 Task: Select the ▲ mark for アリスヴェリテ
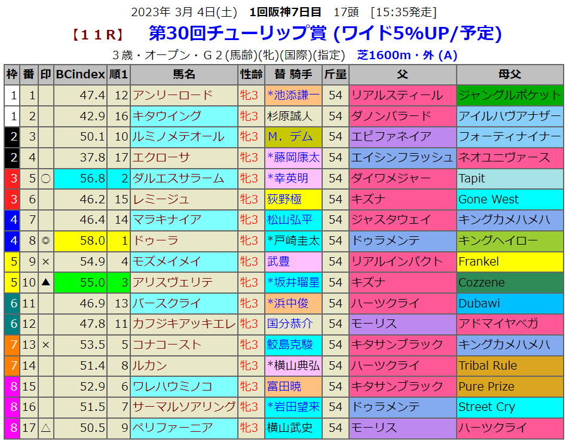coord(45,282)
